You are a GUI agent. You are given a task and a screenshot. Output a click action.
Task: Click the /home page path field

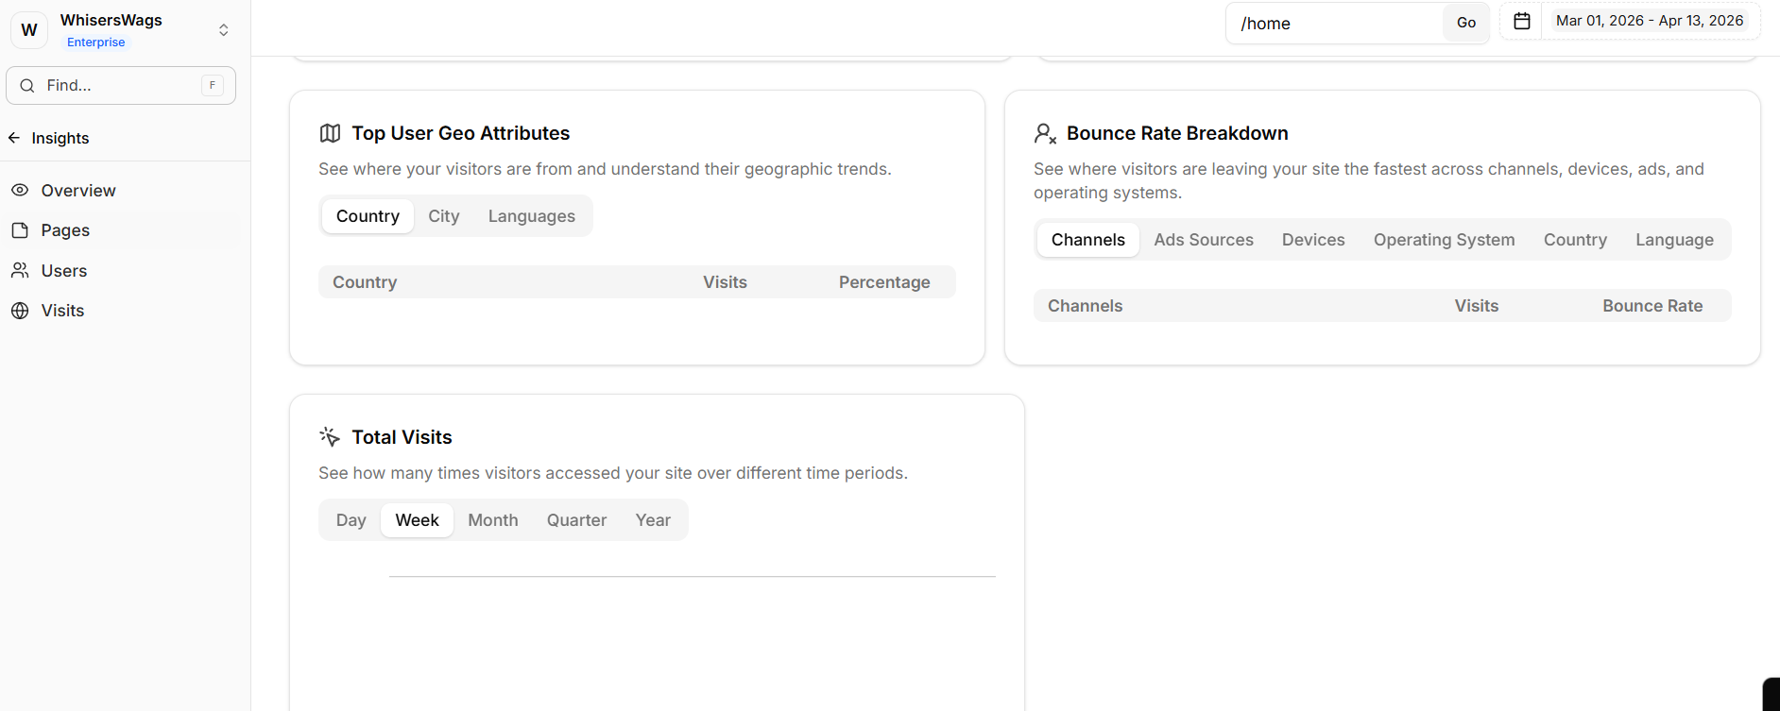click(x=1334, y=24)
